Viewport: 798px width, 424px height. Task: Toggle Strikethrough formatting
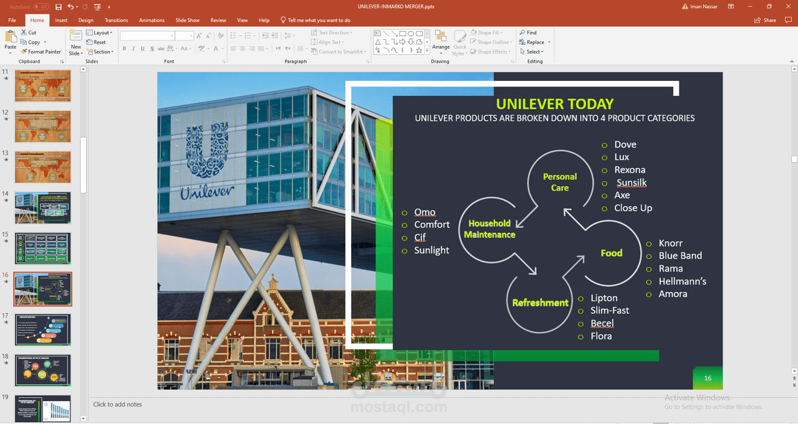click(161, 49)
